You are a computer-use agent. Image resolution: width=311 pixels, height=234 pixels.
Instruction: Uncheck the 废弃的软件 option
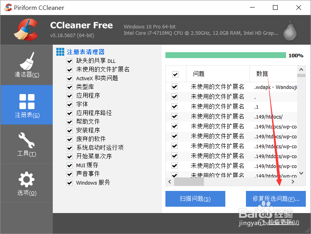70,139
